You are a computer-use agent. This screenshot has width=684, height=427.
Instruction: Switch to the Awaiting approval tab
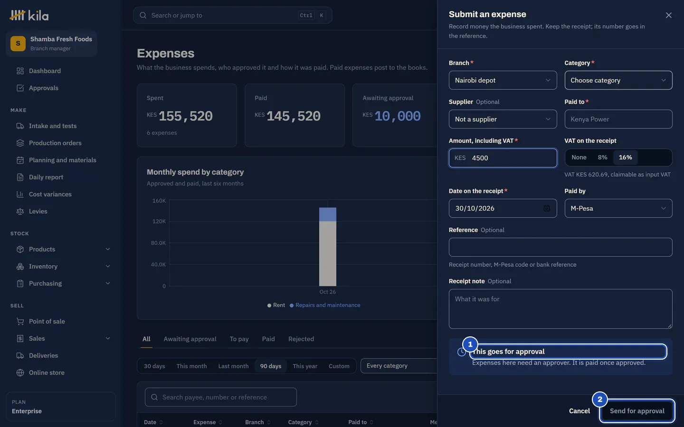pos(190,339)
